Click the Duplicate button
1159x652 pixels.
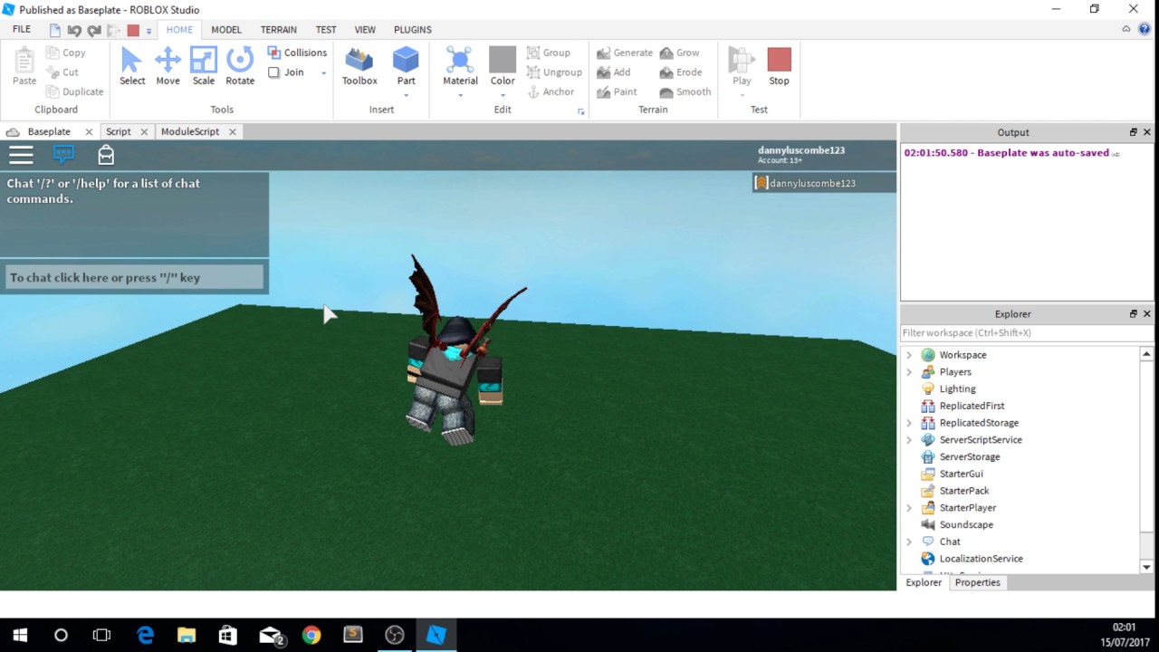pos(75,91)
